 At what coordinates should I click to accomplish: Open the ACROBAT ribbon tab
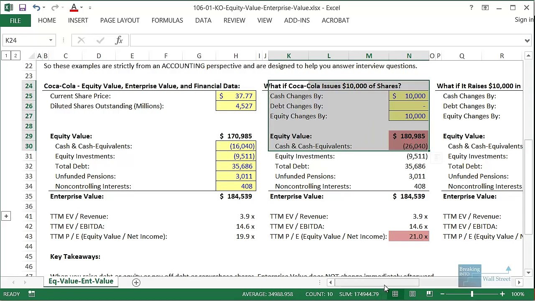336,20
